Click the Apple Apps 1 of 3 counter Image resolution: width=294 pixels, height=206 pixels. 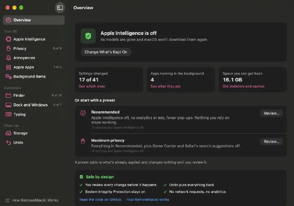(57, 67)
